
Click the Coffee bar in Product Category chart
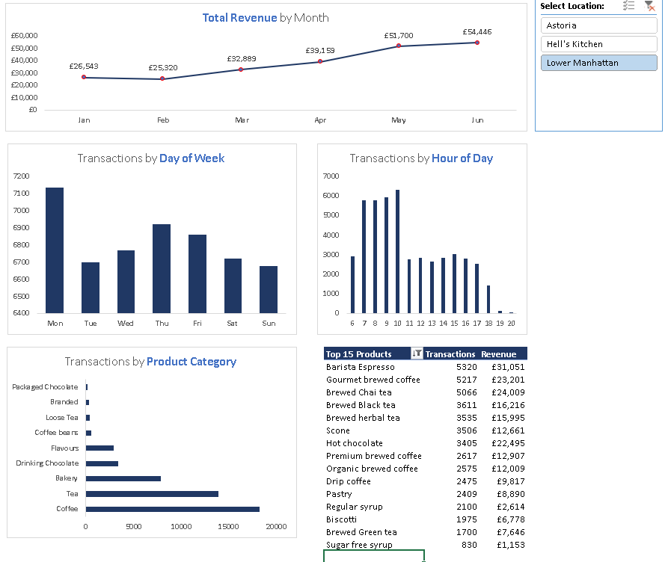pos(172,509)
